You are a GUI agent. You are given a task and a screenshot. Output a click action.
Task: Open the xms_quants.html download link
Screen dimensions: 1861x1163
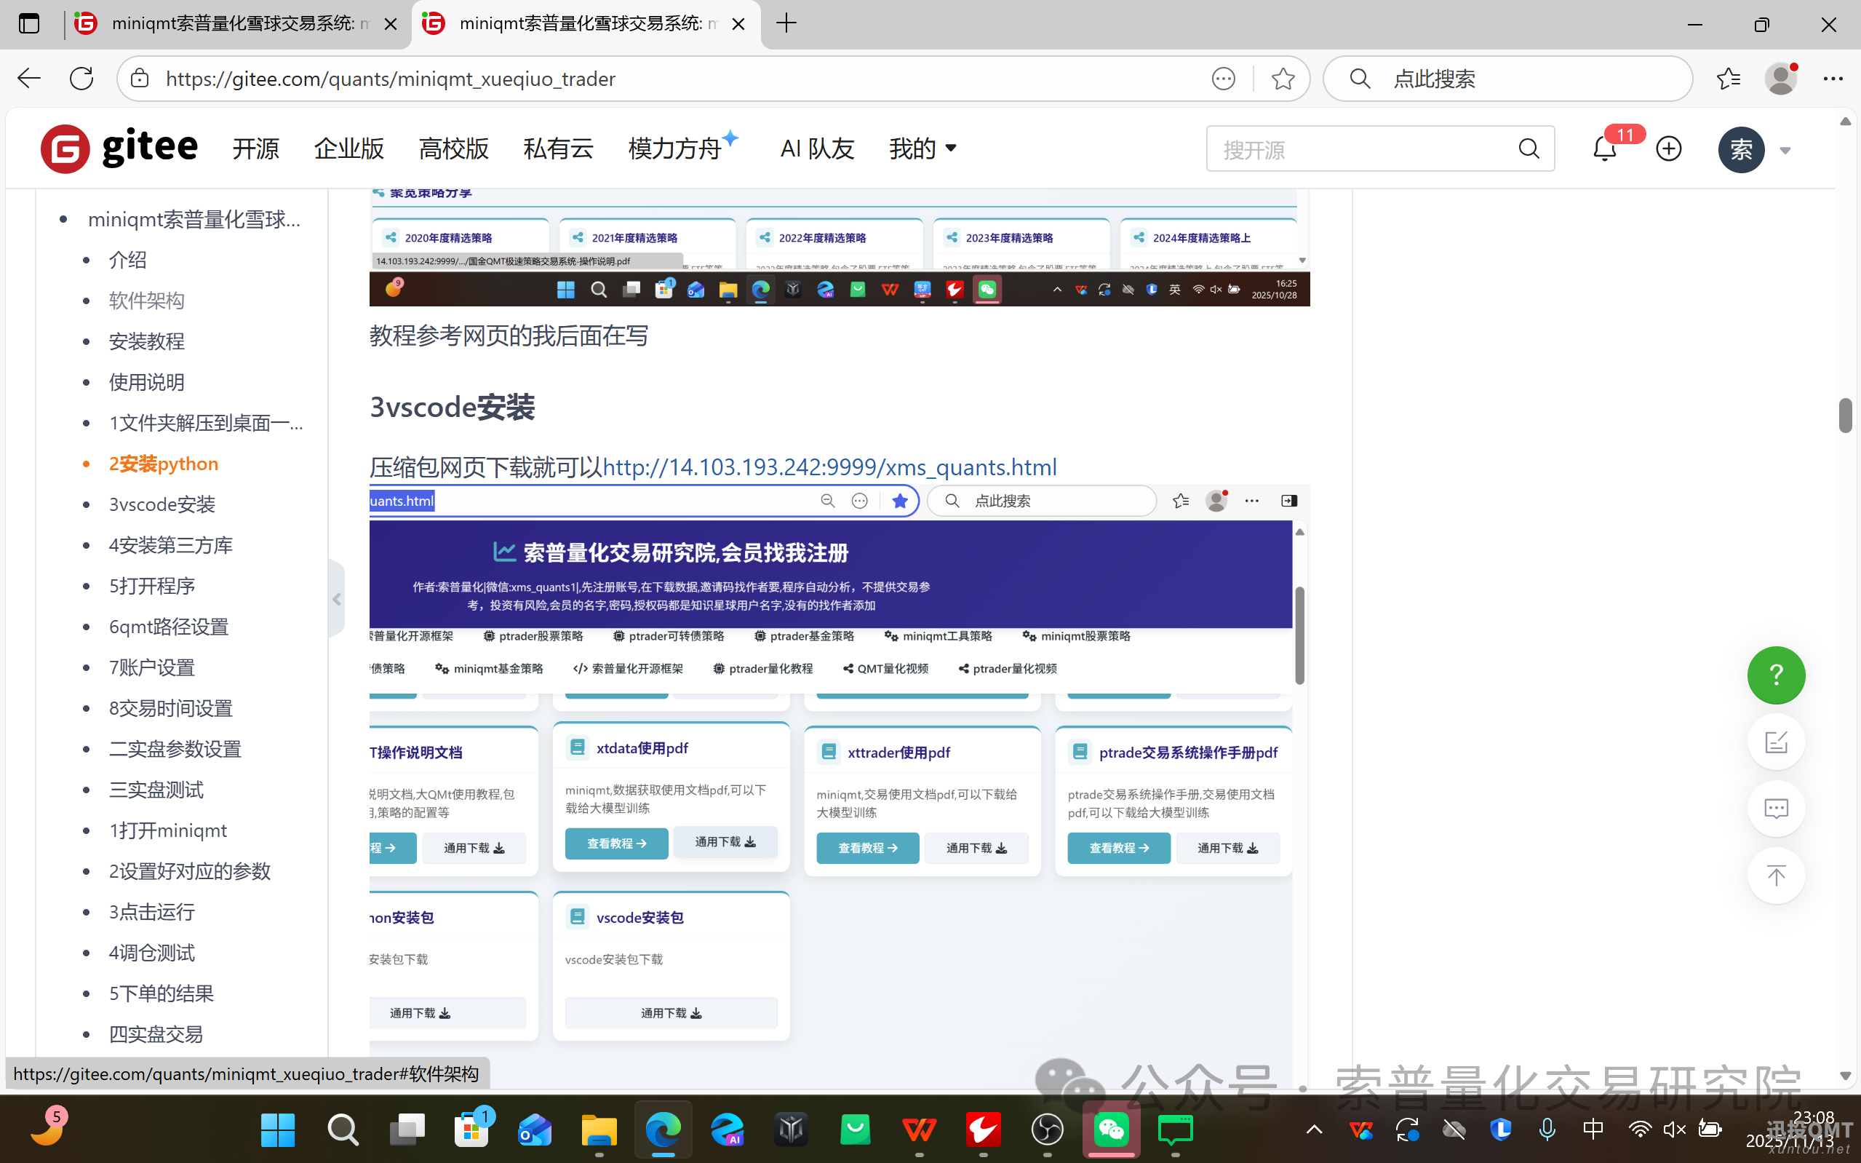(829, 467)
